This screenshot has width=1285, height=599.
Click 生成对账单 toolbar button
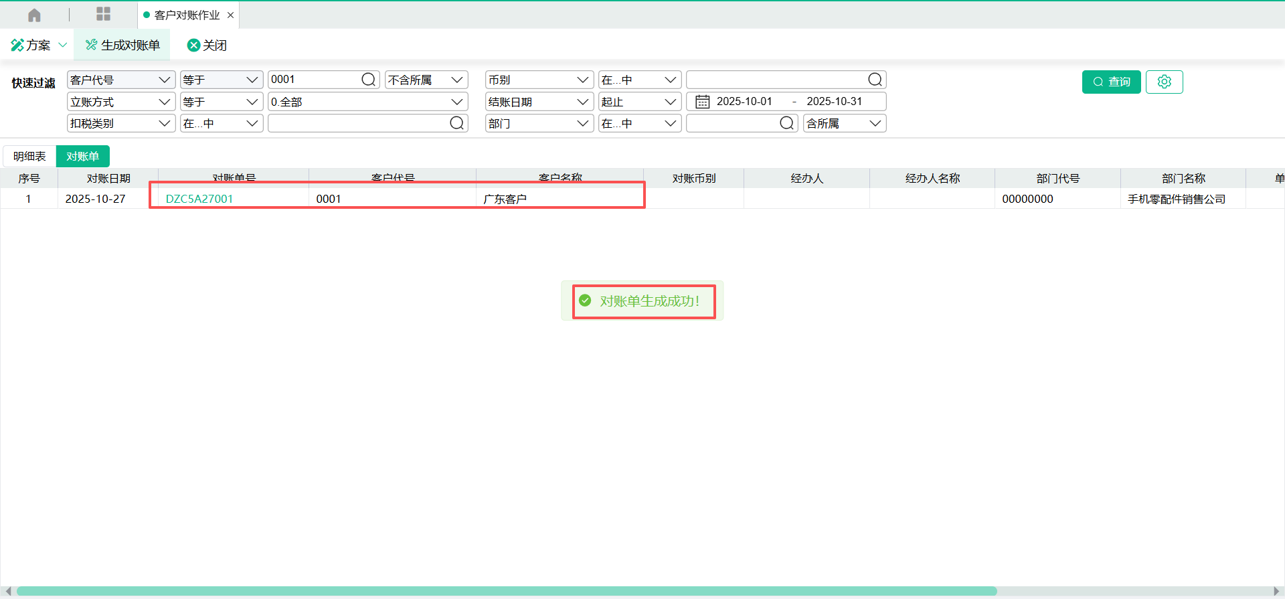(x=122, y=45)
